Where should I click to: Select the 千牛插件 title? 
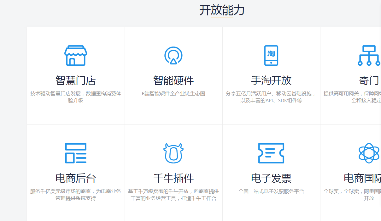pos(173,178)
